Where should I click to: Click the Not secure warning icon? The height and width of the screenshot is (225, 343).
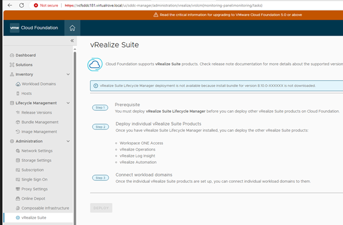click(x=36, y=5)
